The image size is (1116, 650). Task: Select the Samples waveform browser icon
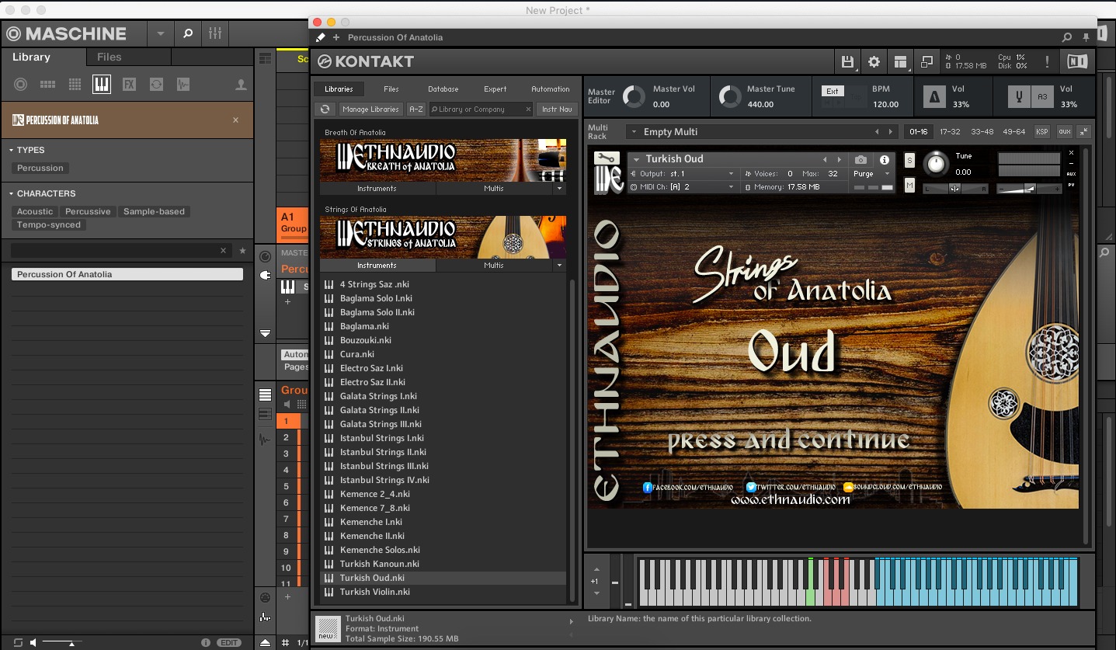183,85
